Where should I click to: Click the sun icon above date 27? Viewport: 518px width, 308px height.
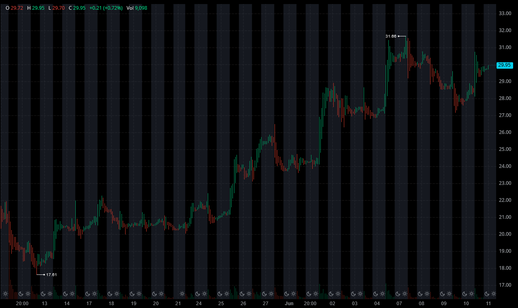click(271, 293)
